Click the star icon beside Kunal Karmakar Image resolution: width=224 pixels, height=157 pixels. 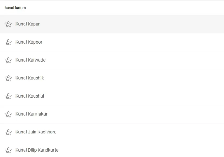coord(8,114)
